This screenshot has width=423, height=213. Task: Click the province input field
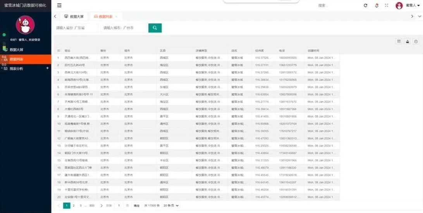76,28
